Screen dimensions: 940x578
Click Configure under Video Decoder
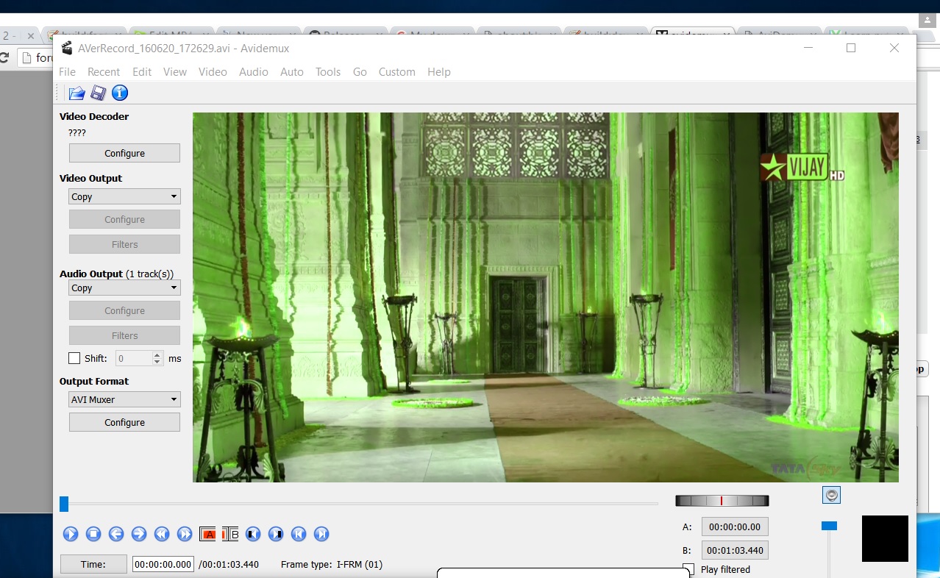[x=124, y=153]
